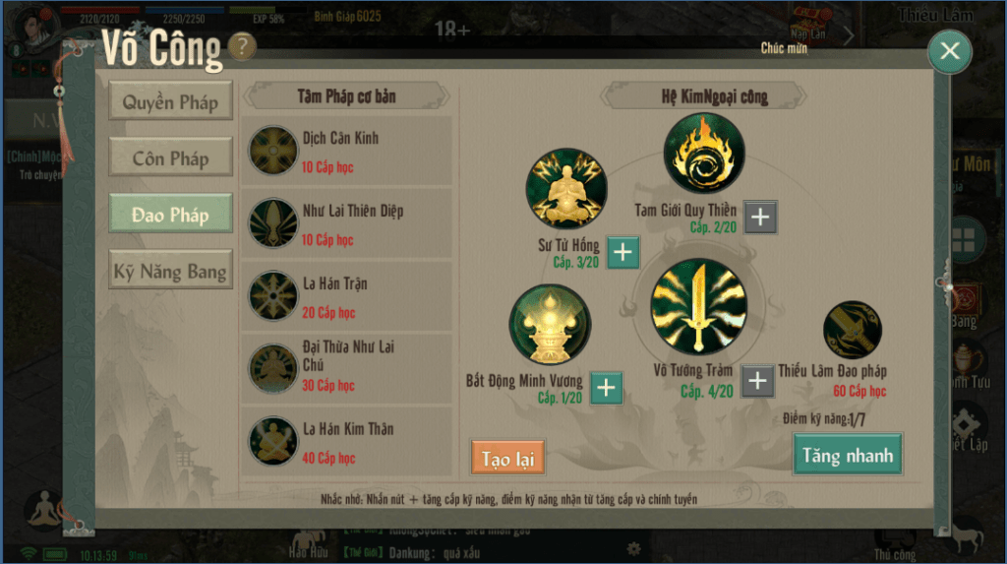Click the Tăng nhanh button
Screen dimensions: 1007x564
[848, 455]
